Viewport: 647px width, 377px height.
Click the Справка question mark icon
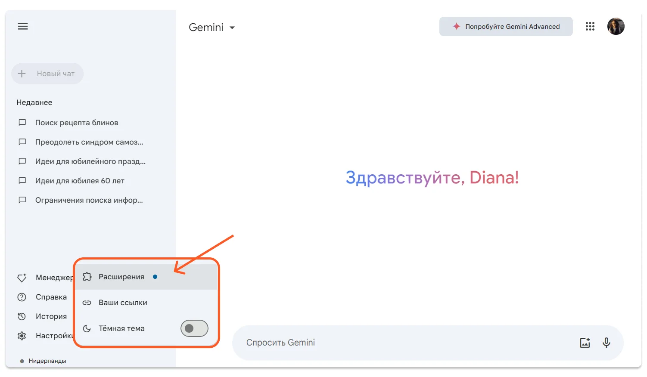[22, 297]
